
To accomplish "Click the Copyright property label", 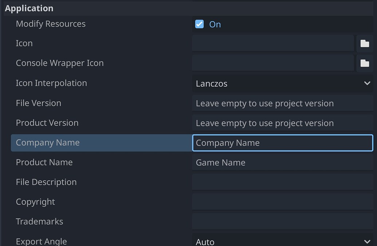I will [x=35, y=202].
